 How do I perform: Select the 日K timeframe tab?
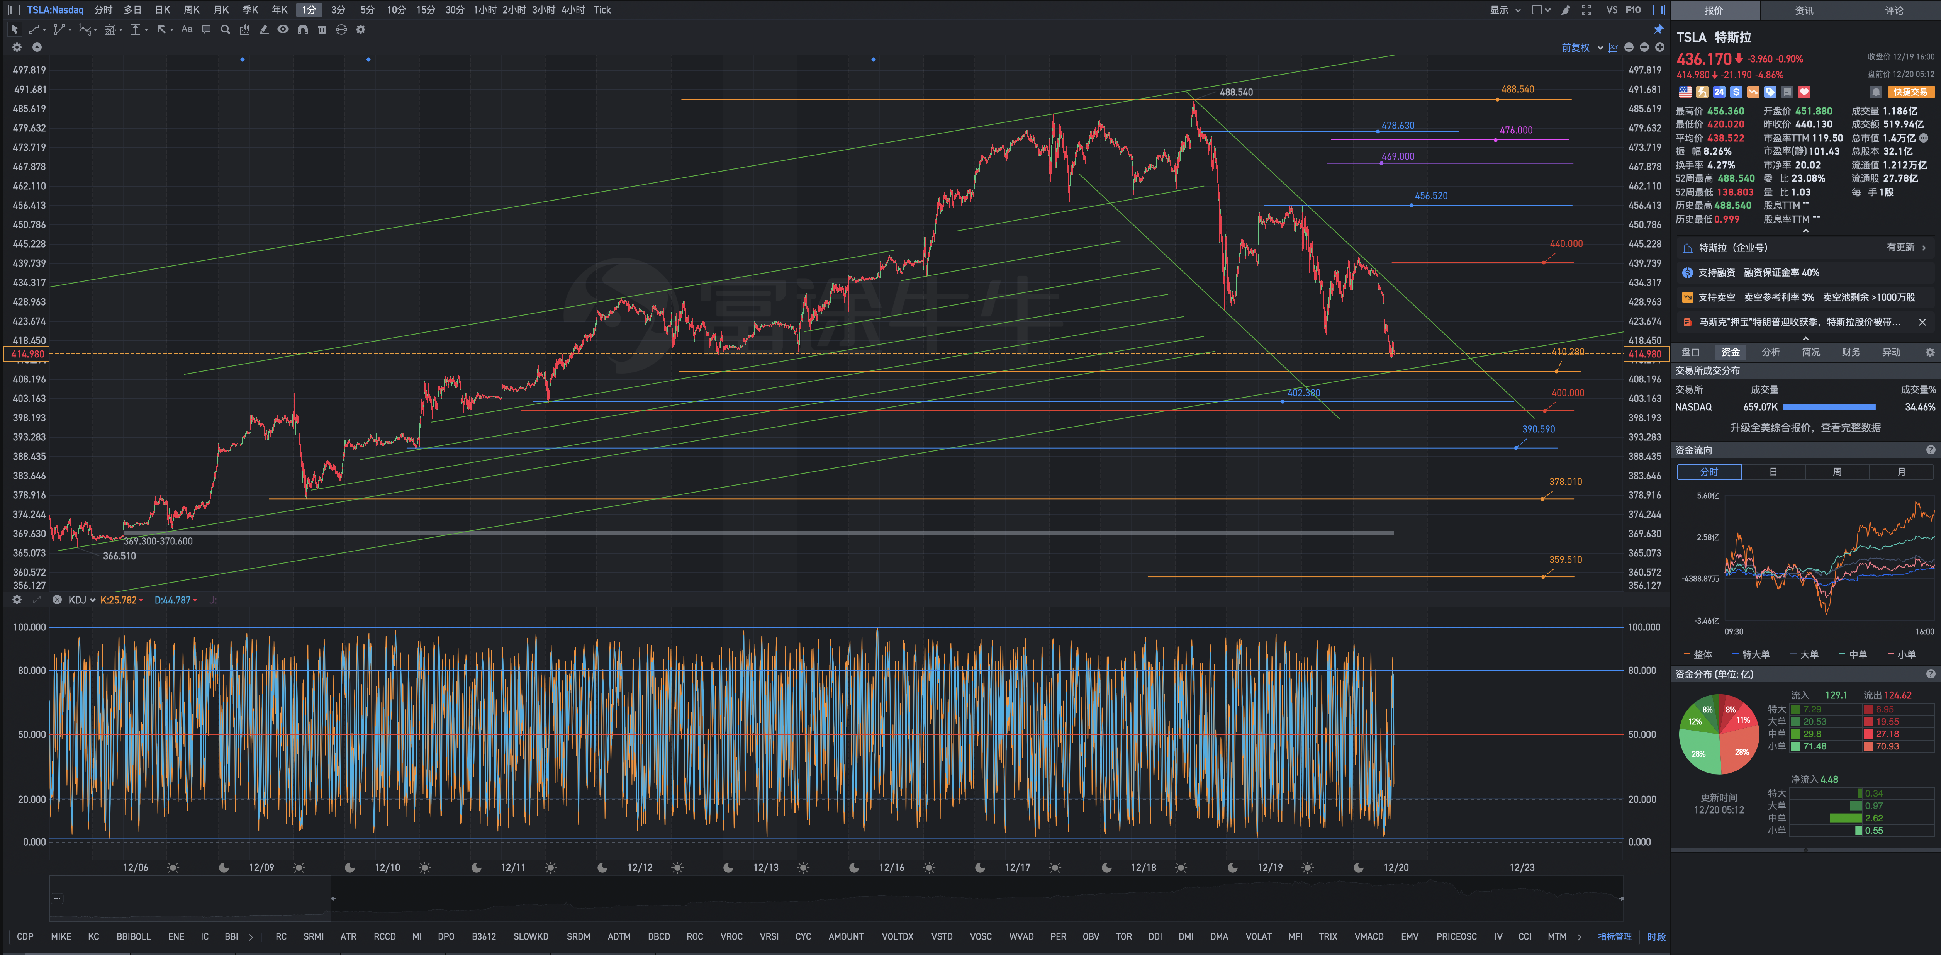(162, 10)
